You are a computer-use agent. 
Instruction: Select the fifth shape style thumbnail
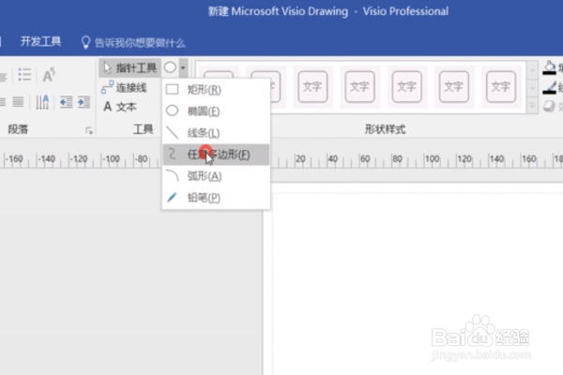point(406,87)
